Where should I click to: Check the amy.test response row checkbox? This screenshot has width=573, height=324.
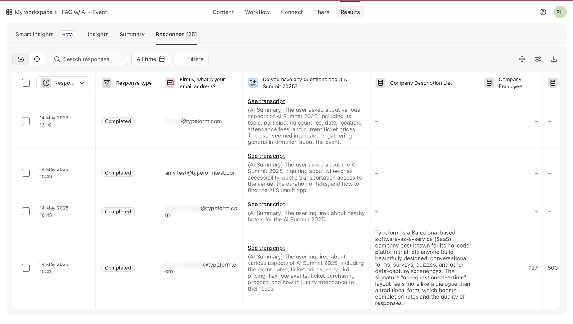(x=26, y=173)
